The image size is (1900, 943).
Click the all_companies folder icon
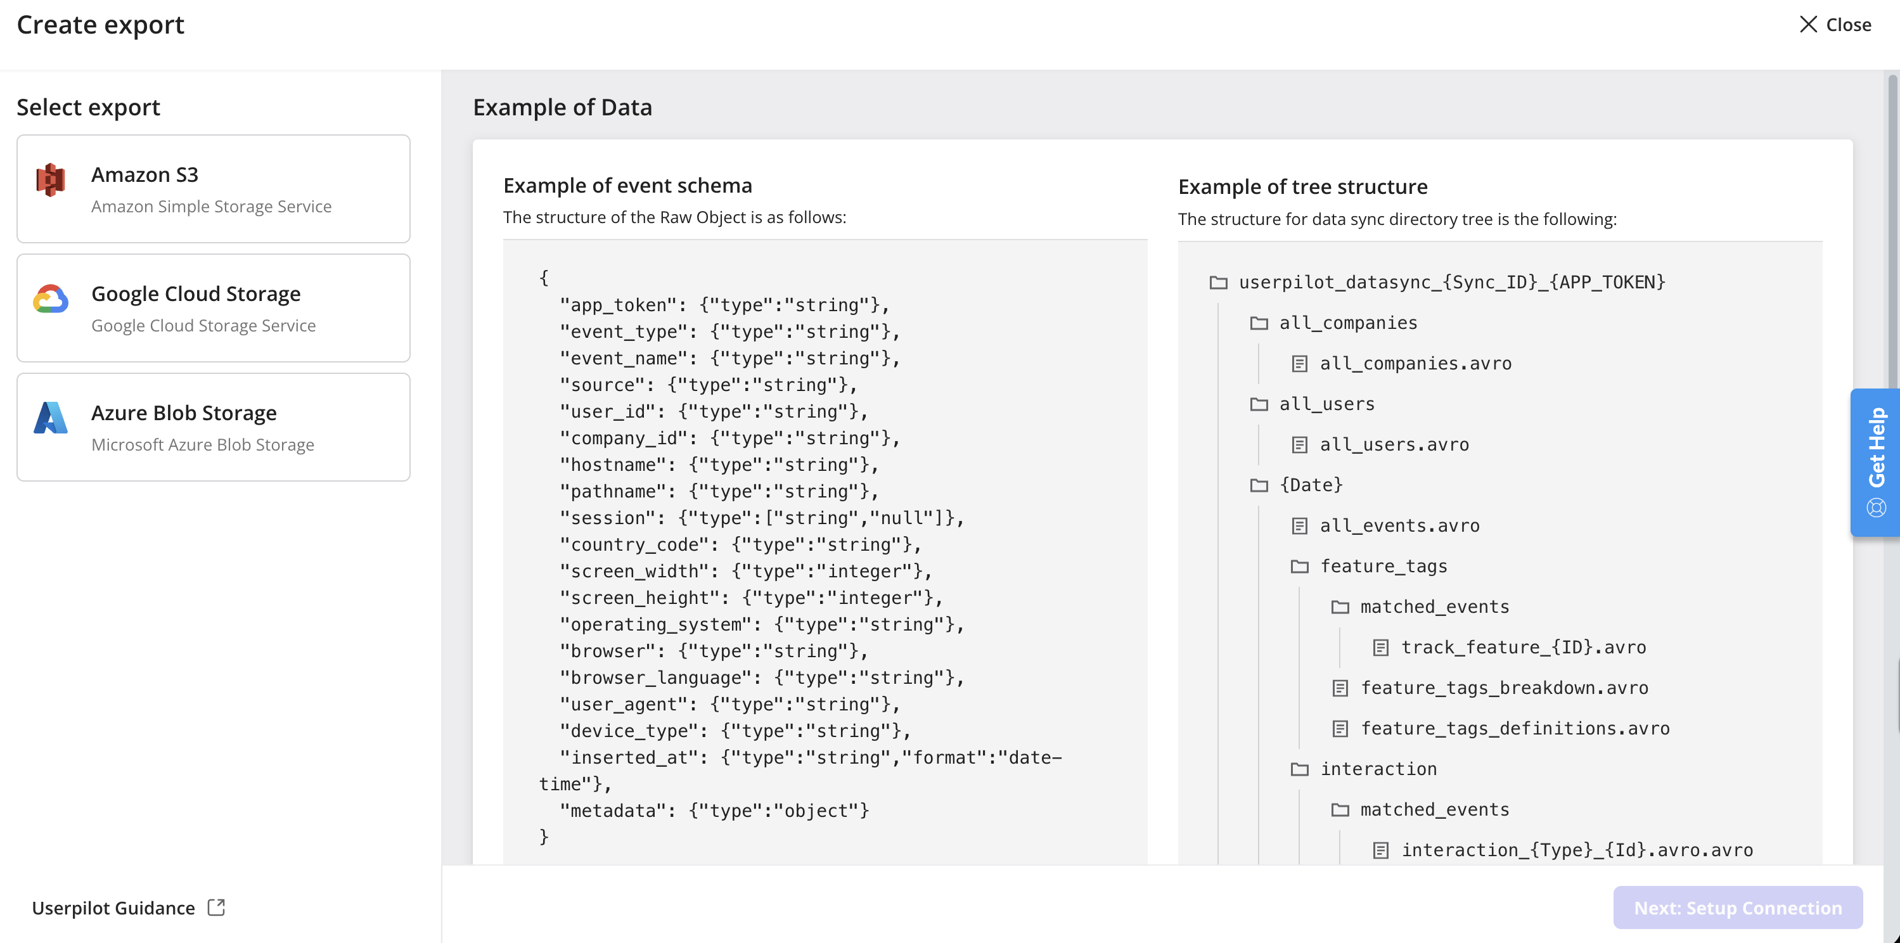(1259, 323)
